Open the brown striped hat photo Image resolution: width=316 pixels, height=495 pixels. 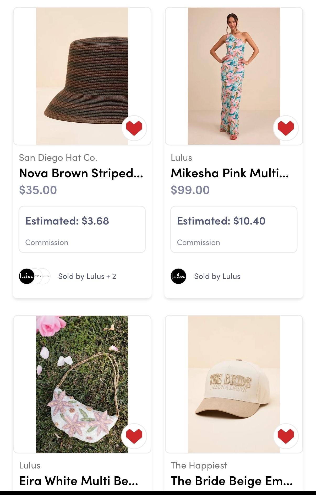click(82, 76)
